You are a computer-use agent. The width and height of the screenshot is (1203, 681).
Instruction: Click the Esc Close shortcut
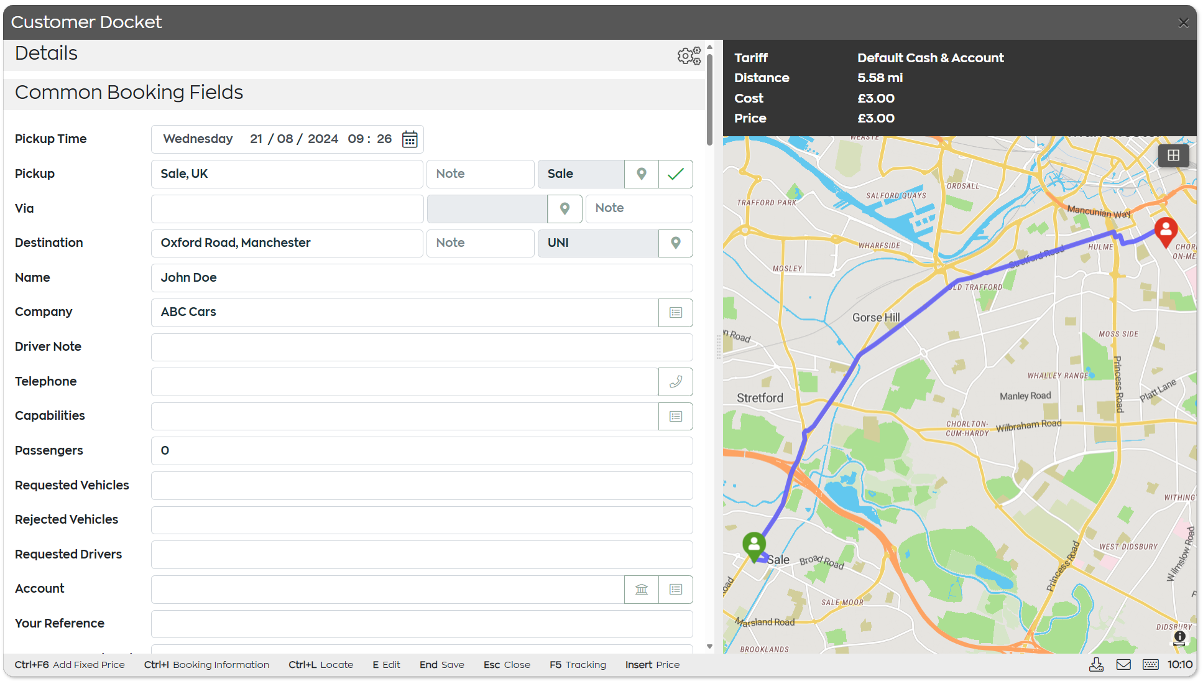(507, 665)
